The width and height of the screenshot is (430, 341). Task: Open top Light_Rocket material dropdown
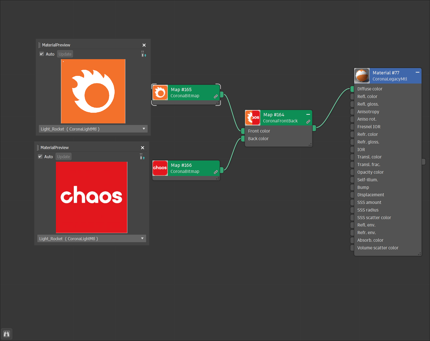(93, 129)
